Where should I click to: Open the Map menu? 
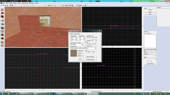[11, 3]
